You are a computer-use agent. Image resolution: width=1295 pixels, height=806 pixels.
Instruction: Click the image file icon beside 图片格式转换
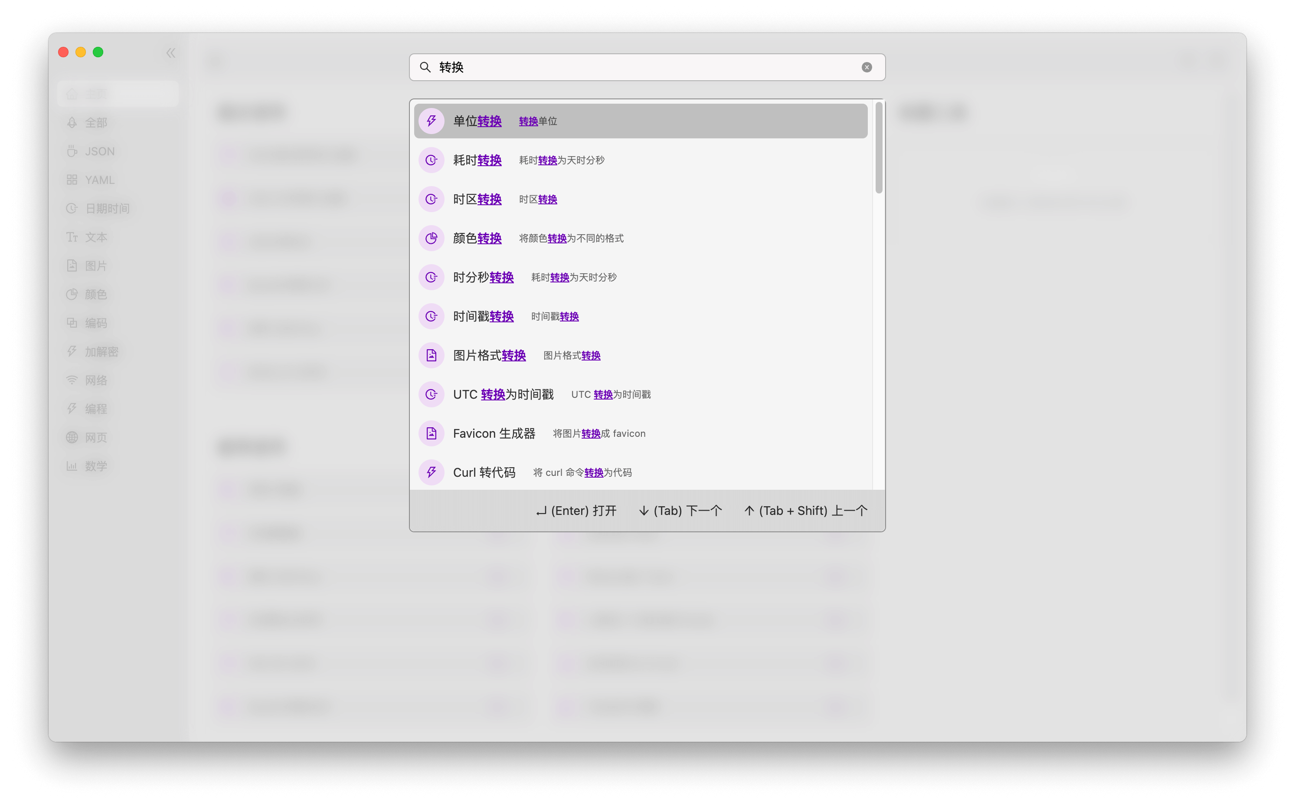point(431,356)
